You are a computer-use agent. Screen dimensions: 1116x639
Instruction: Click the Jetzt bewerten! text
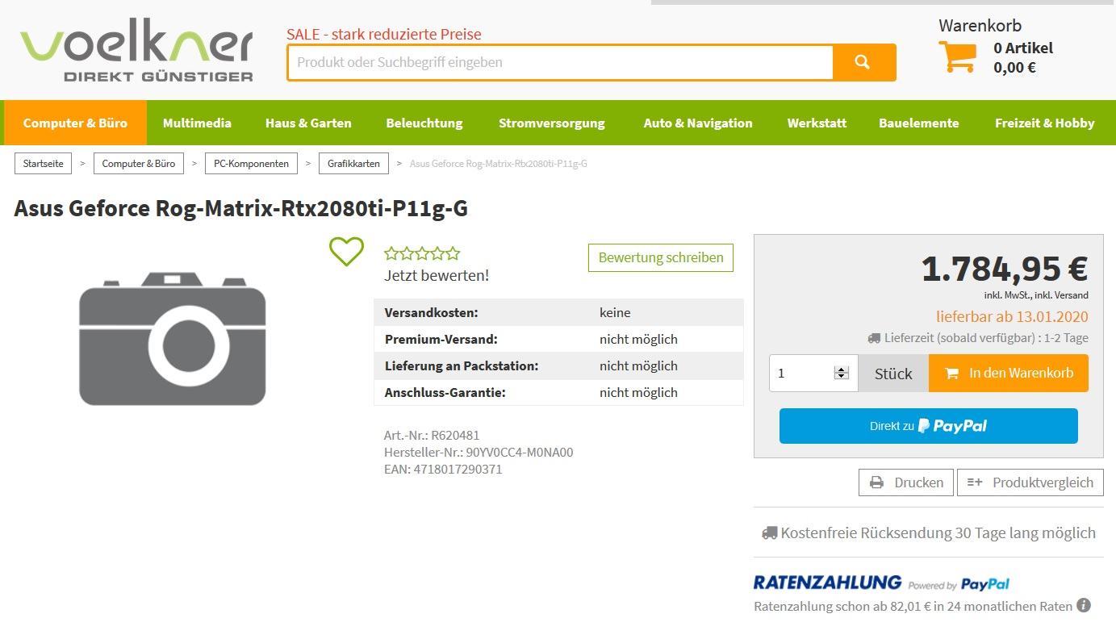click(437, 276)
